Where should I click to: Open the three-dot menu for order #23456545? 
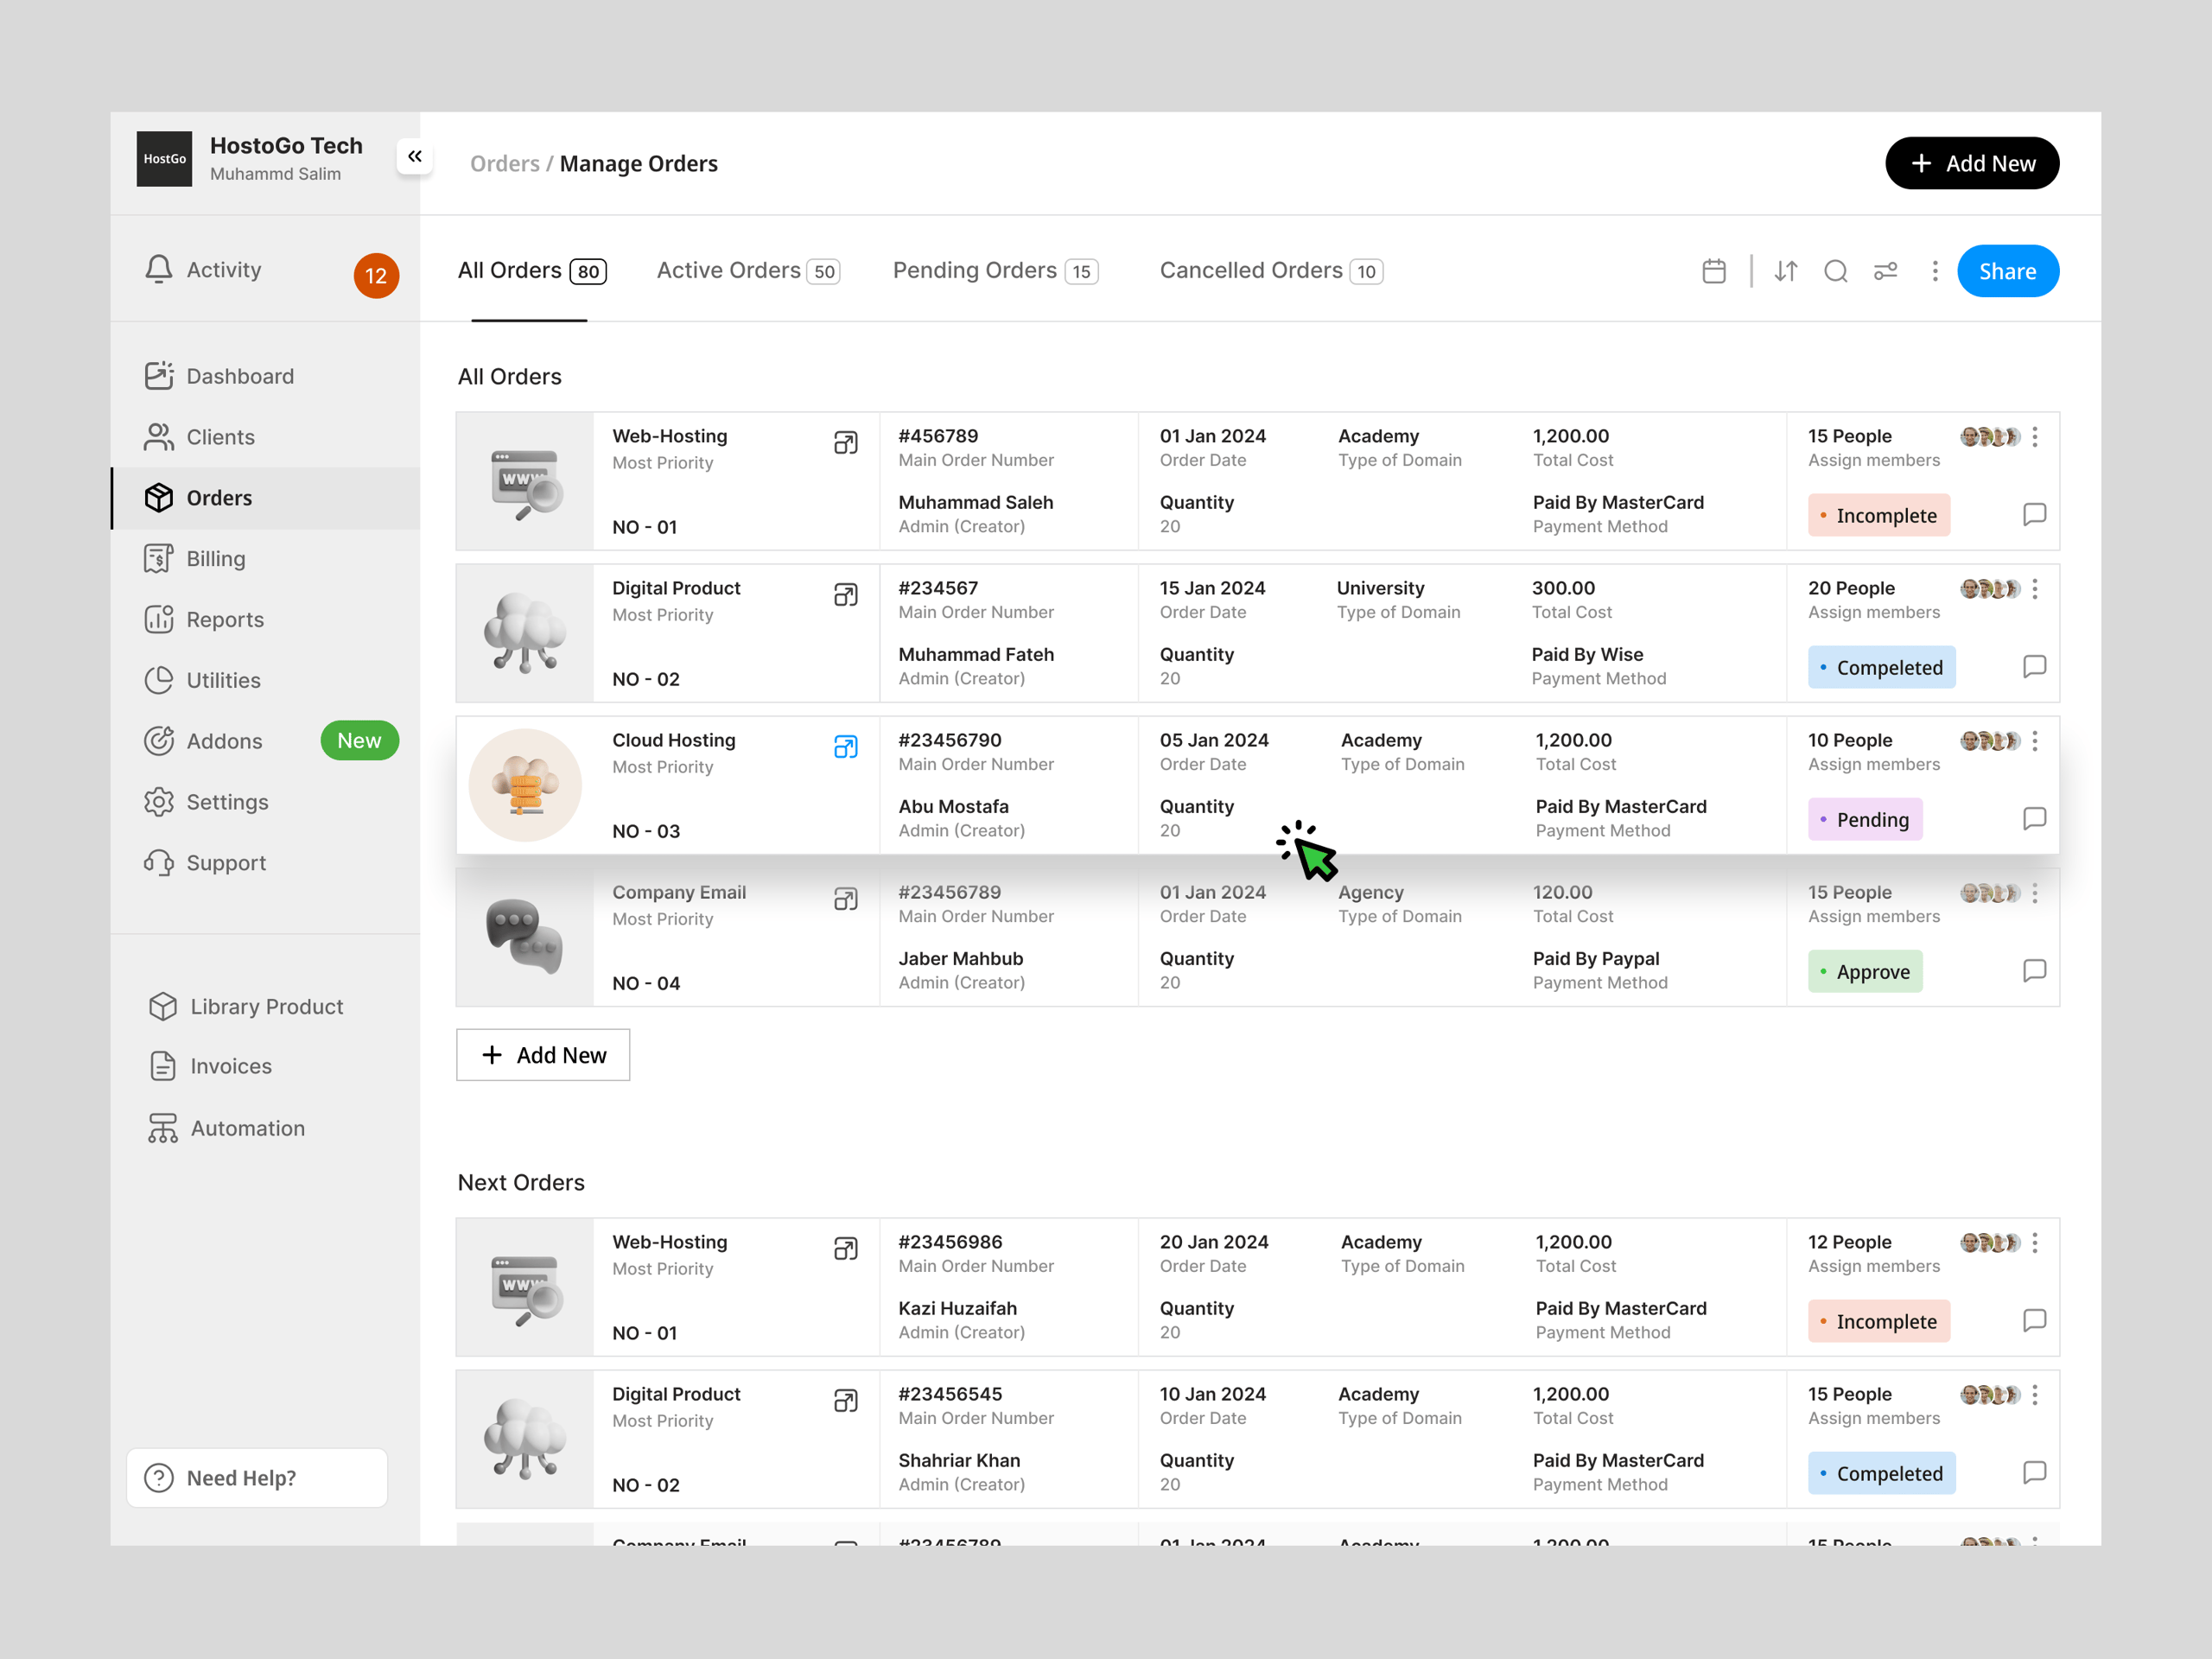[x=2035, y=1395]
